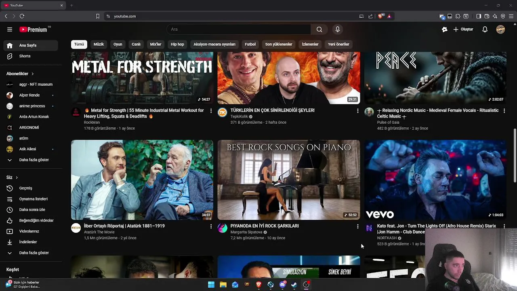
Task: Open options for TÜRKLERİN EN ÇOK SİNİRLENDİĞİ video
Action: point(357,111)
